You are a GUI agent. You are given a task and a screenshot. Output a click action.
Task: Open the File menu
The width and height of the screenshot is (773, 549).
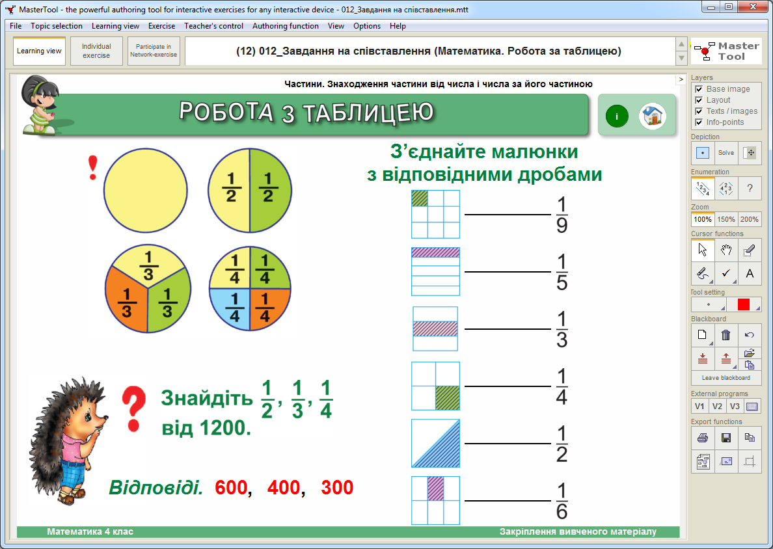16,26
